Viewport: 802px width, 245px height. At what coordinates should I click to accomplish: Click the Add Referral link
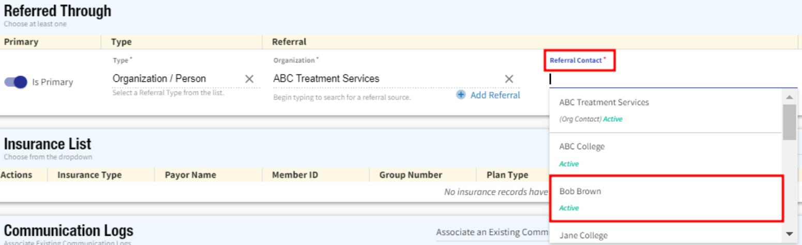pos(495,95)
